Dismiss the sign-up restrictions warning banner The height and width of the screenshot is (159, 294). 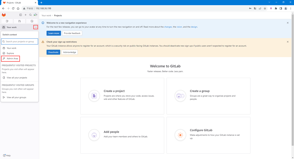tap(288, 42)
